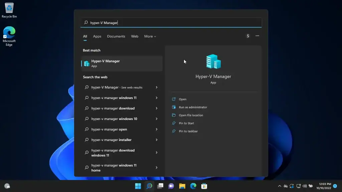Open the More search filter dropdown
Image resolution: width=342 pixels, height=192 pixels.
point(150,36)
